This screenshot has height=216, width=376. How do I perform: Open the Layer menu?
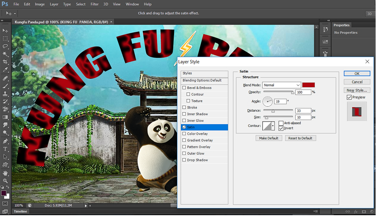point(54,4)
